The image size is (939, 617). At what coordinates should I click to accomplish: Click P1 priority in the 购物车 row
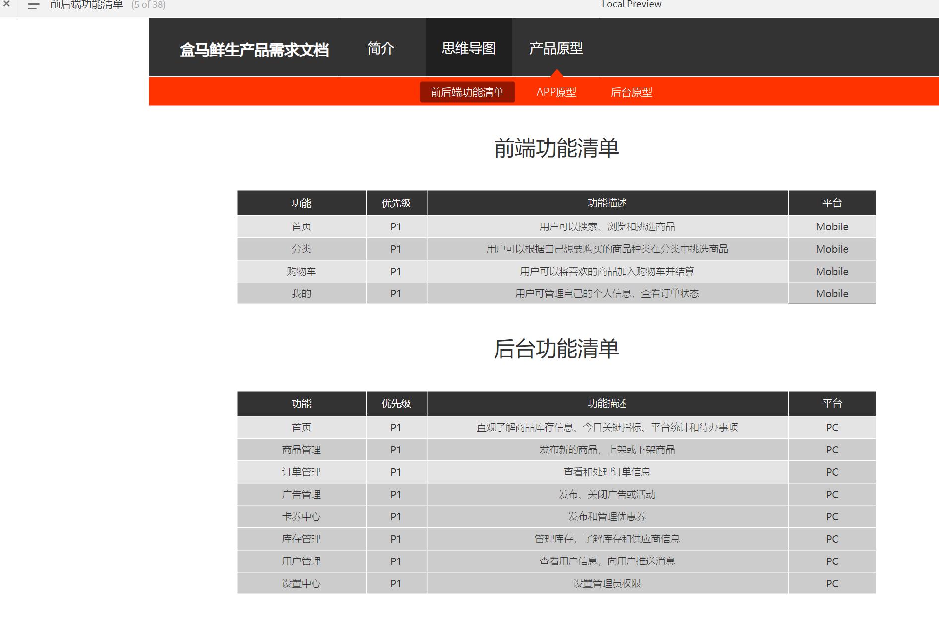(396, 272)
